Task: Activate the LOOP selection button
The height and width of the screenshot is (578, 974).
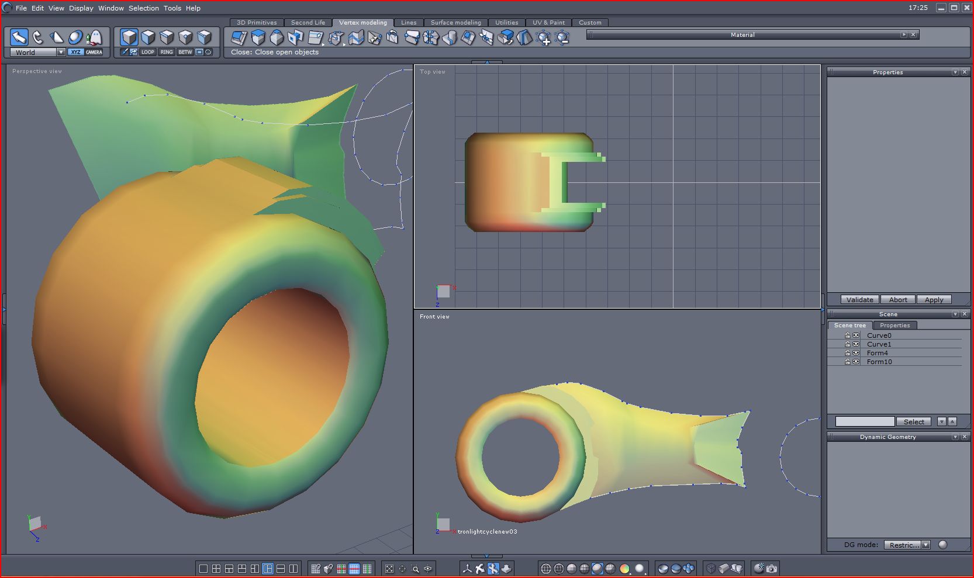Action: (147, 52)
